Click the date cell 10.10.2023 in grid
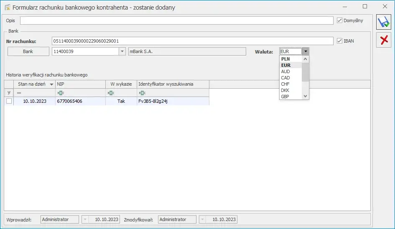Image resolution: width=395 pixels, height=229 pixels. [x=35, y=101]
